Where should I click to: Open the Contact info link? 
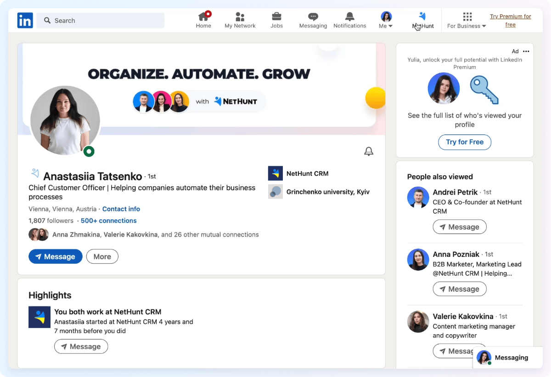click(121, 209)
